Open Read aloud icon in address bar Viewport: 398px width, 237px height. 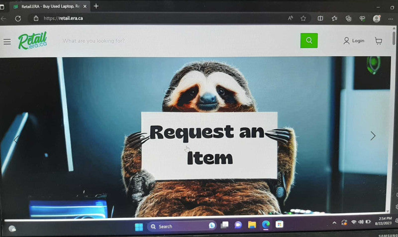(290, 18)
